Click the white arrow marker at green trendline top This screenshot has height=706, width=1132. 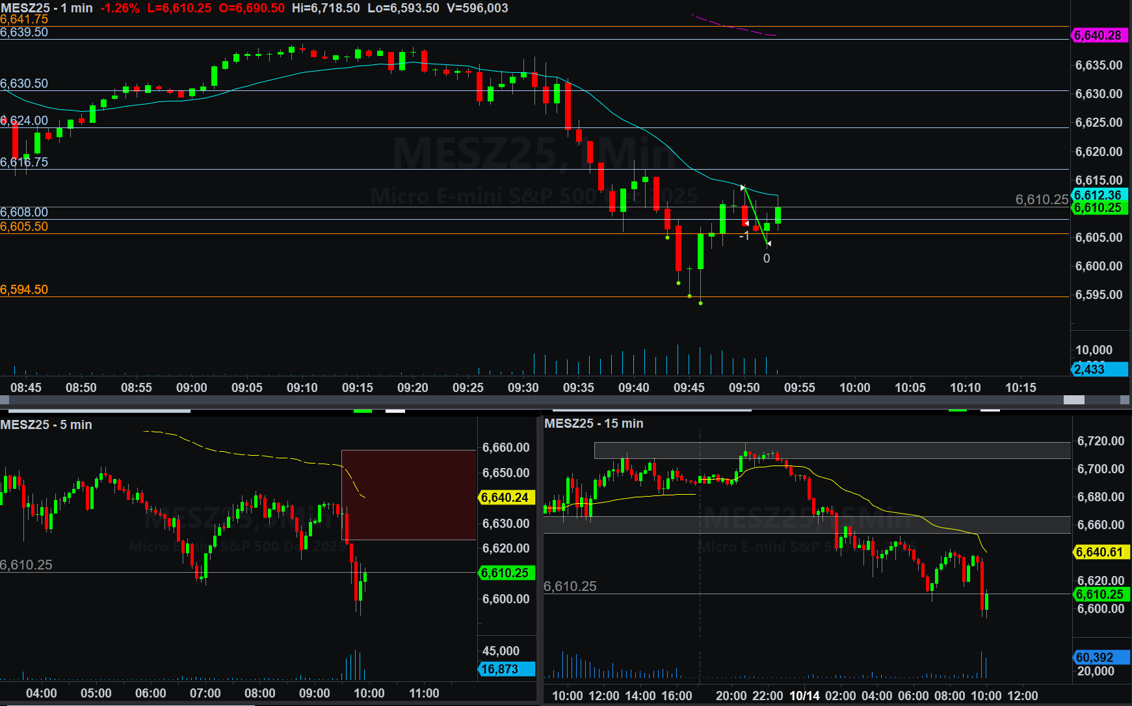pos(743,188)
